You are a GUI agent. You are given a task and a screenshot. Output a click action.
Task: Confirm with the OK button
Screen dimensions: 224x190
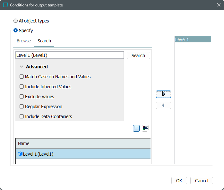179,181
